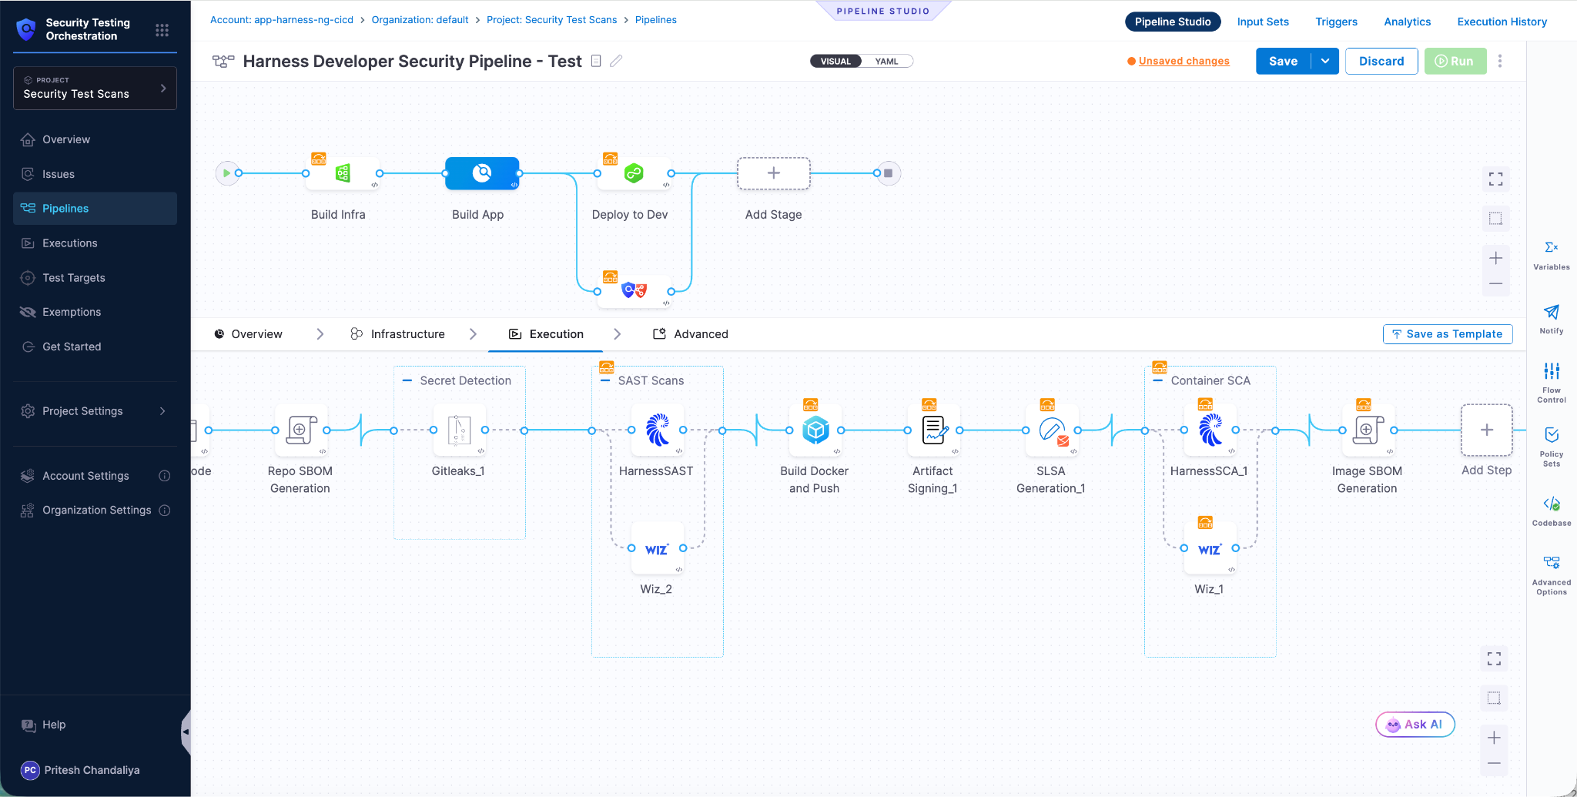Open the Issues sidebar item
This screenshot has height=797, width=1577.
(x=95, y=174)
